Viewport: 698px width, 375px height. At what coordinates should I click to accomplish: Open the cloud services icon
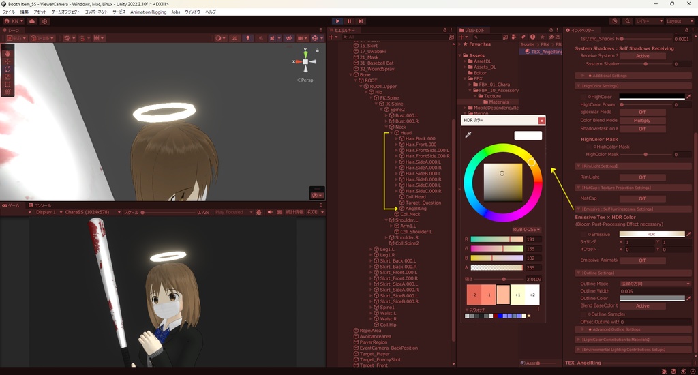(x=32, y=21)
